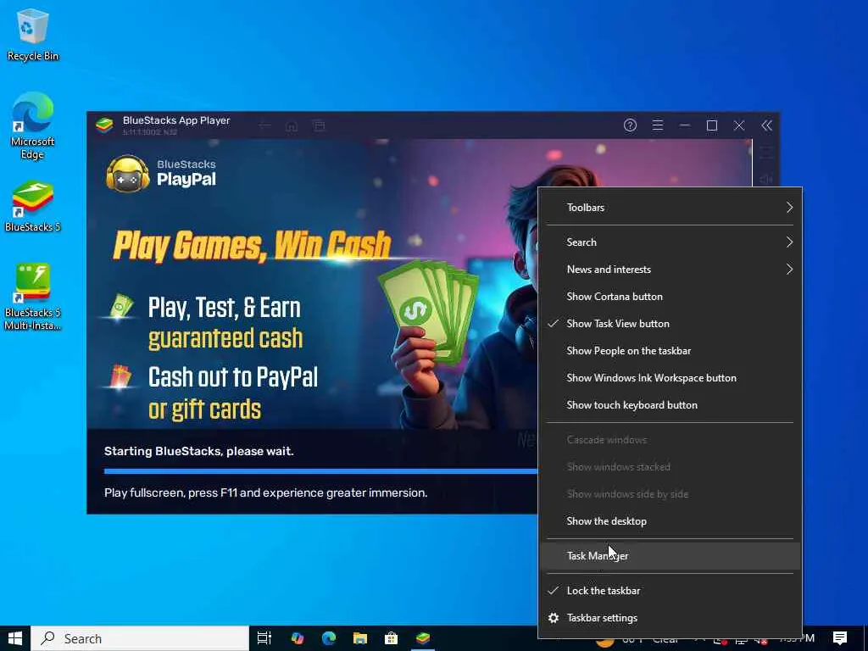The height and width of the screenshot is (651, 868).
Task: Click the BlueStacks volume side icon
Action: (766, 179)
